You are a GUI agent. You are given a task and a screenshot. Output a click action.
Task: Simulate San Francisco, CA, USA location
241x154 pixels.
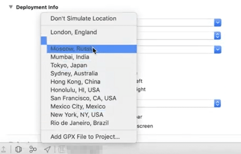(x=89, y=98)
